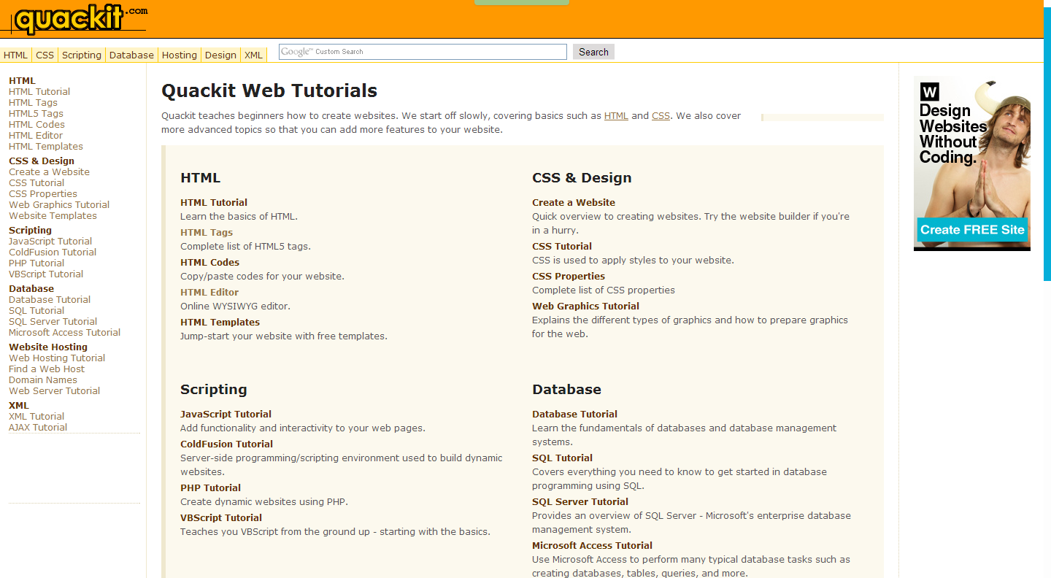Open Database Tutorial in the main content
The height and width of the screenshot is (578, 1051).
point(574,415)
